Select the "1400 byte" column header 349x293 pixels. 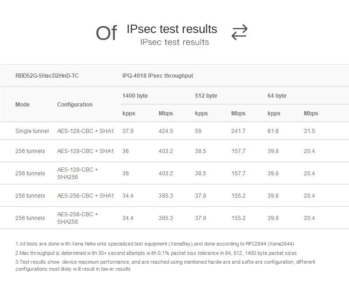pos(135,96)
